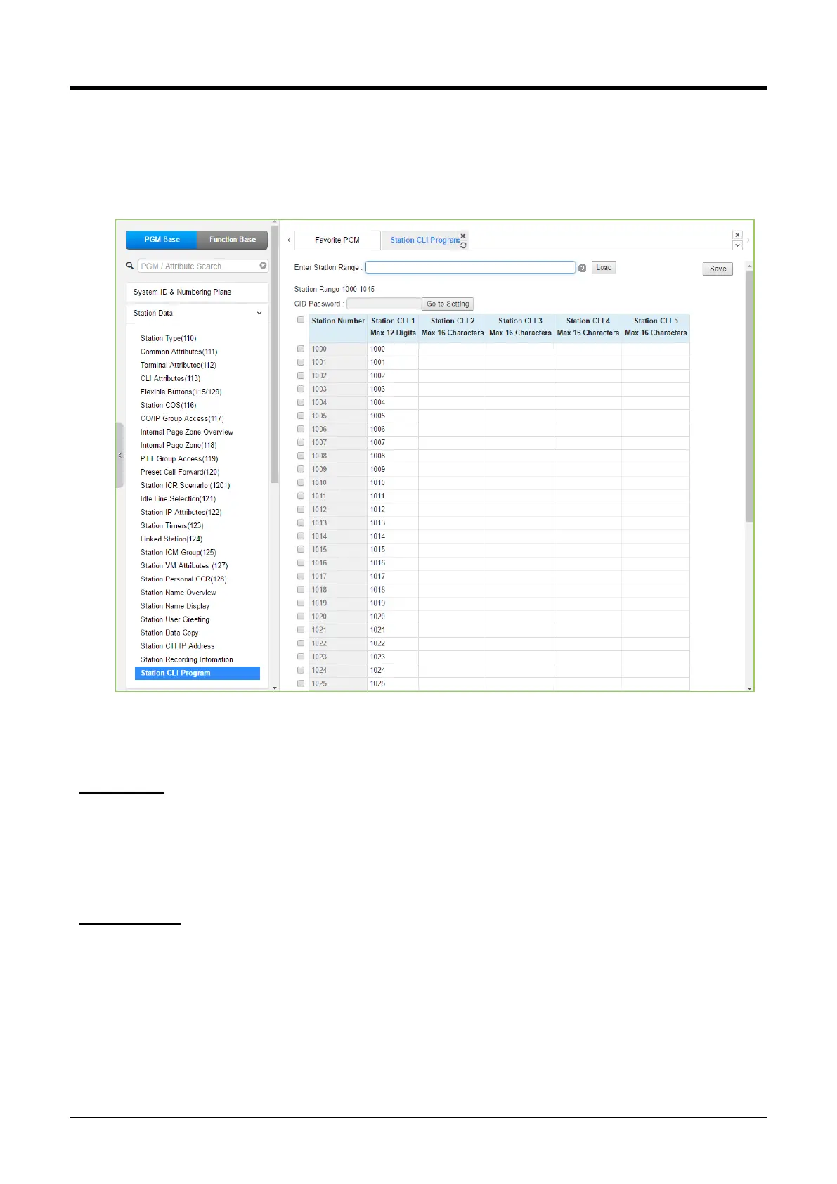The height and width of the screenshot is (1184, 837).
Task: Open Station Name Display
Action: [175, 606]
